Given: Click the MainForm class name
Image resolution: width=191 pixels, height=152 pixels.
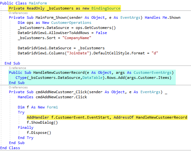Looking at the screenshot, I should (38, 3).
